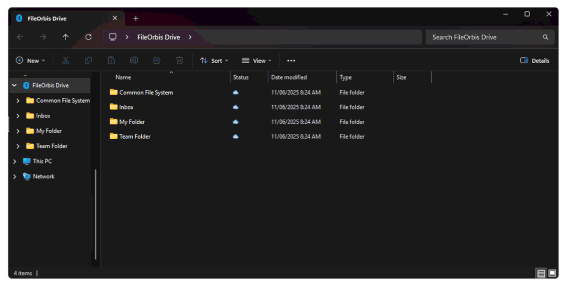Click cloud status icon for Inbox row

click(236, 107)
